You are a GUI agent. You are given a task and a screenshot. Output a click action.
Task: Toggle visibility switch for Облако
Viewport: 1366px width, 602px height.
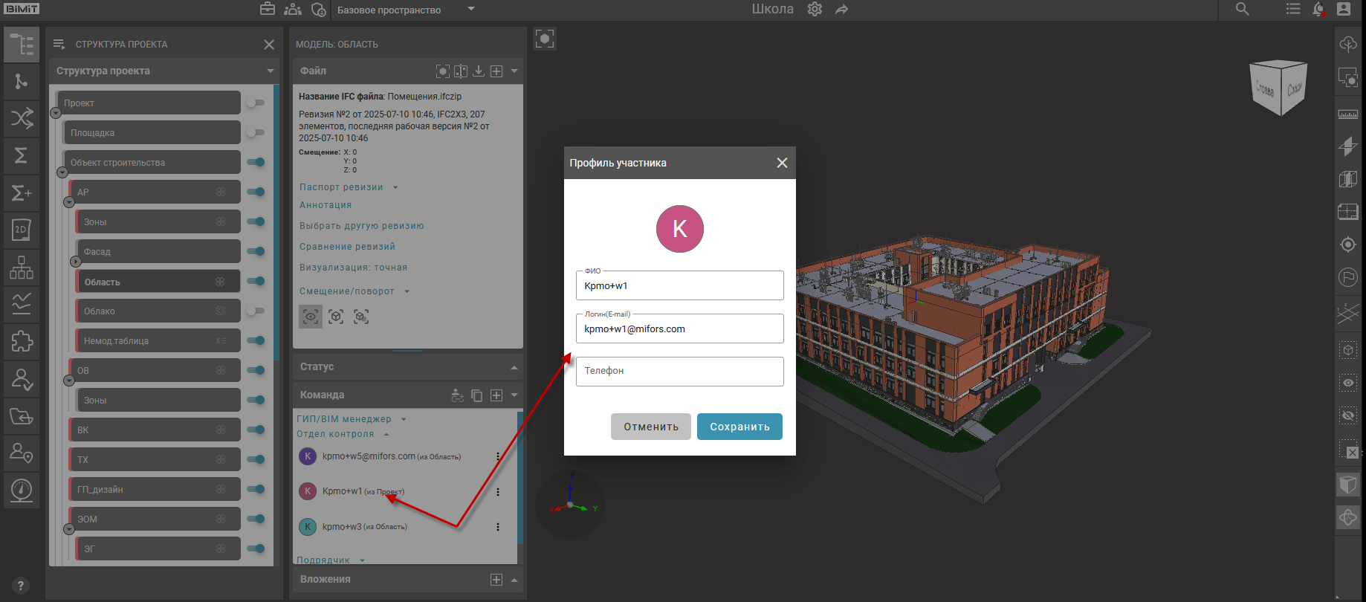pos(256,311)
